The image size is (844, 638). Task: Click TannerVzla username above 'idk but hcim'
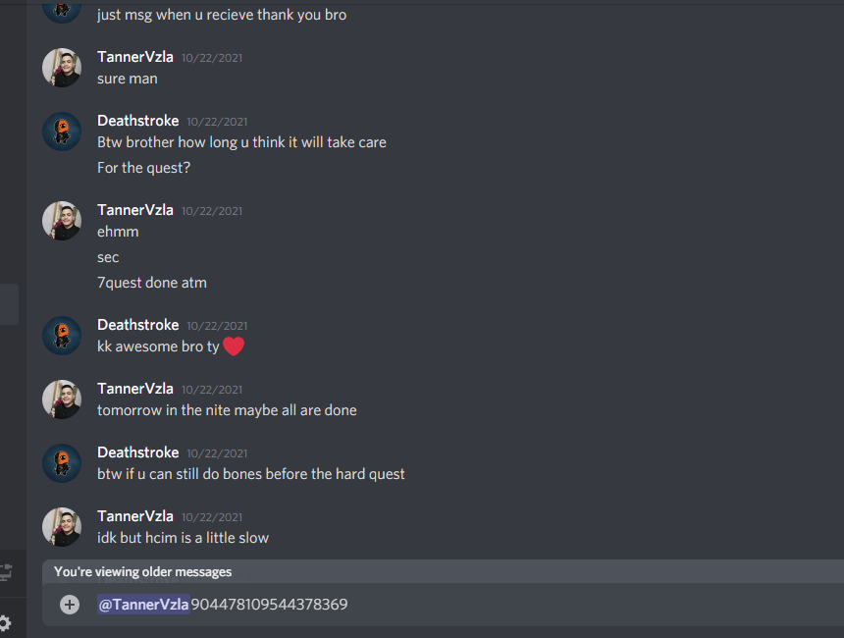pyautogui.click(x=135, y=516)
